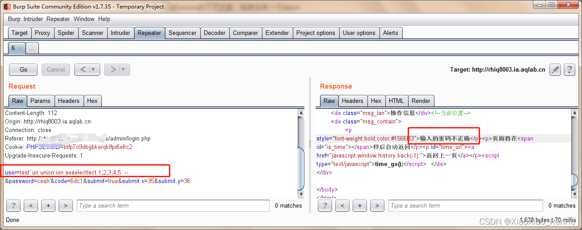Screen dimensions: 582x230
Task: Open the Intruder menu
Action: click(x=34, y=19)
